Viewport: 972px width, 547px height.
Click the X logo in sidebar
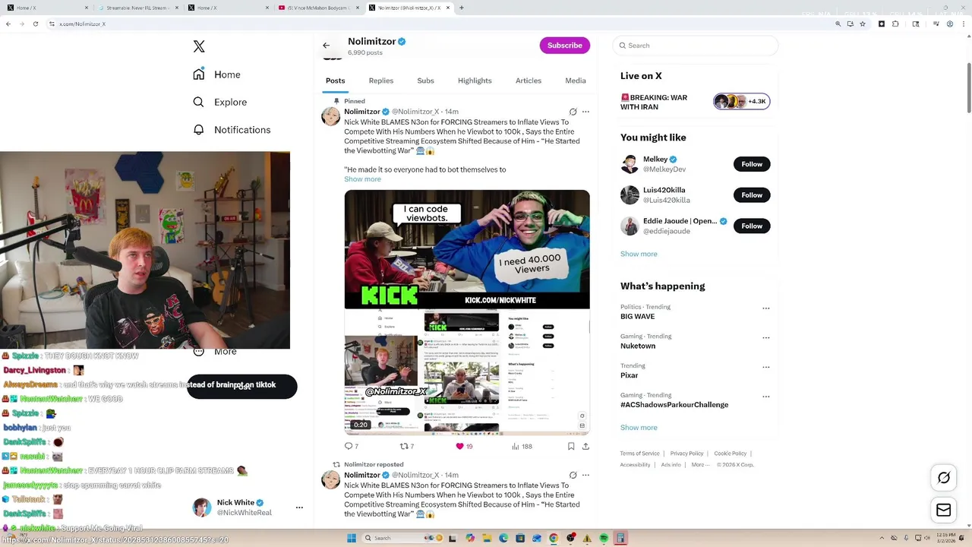point(199,46)
